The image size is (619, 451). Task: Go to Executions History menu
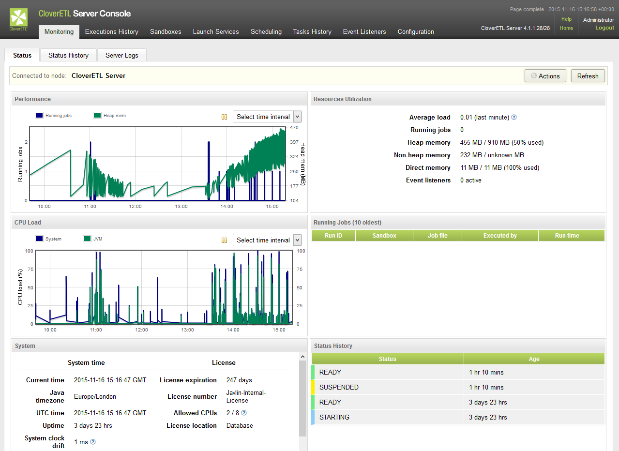click(111, 31)
